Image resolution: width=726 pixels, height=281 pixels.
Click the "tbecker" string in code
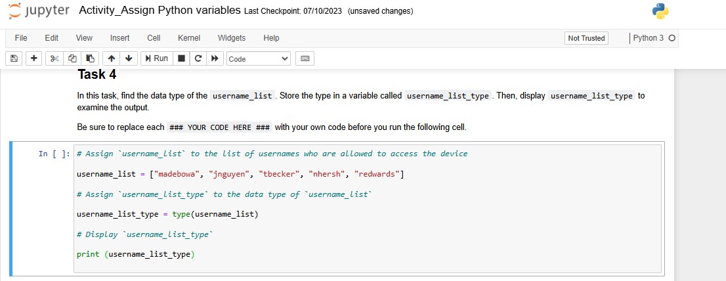coord(279,174)
